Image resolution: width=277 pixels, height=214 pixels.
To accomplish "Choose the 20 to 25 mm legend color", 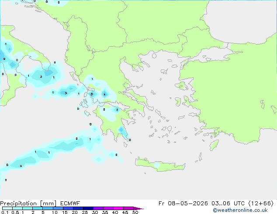I will (78, 208).
